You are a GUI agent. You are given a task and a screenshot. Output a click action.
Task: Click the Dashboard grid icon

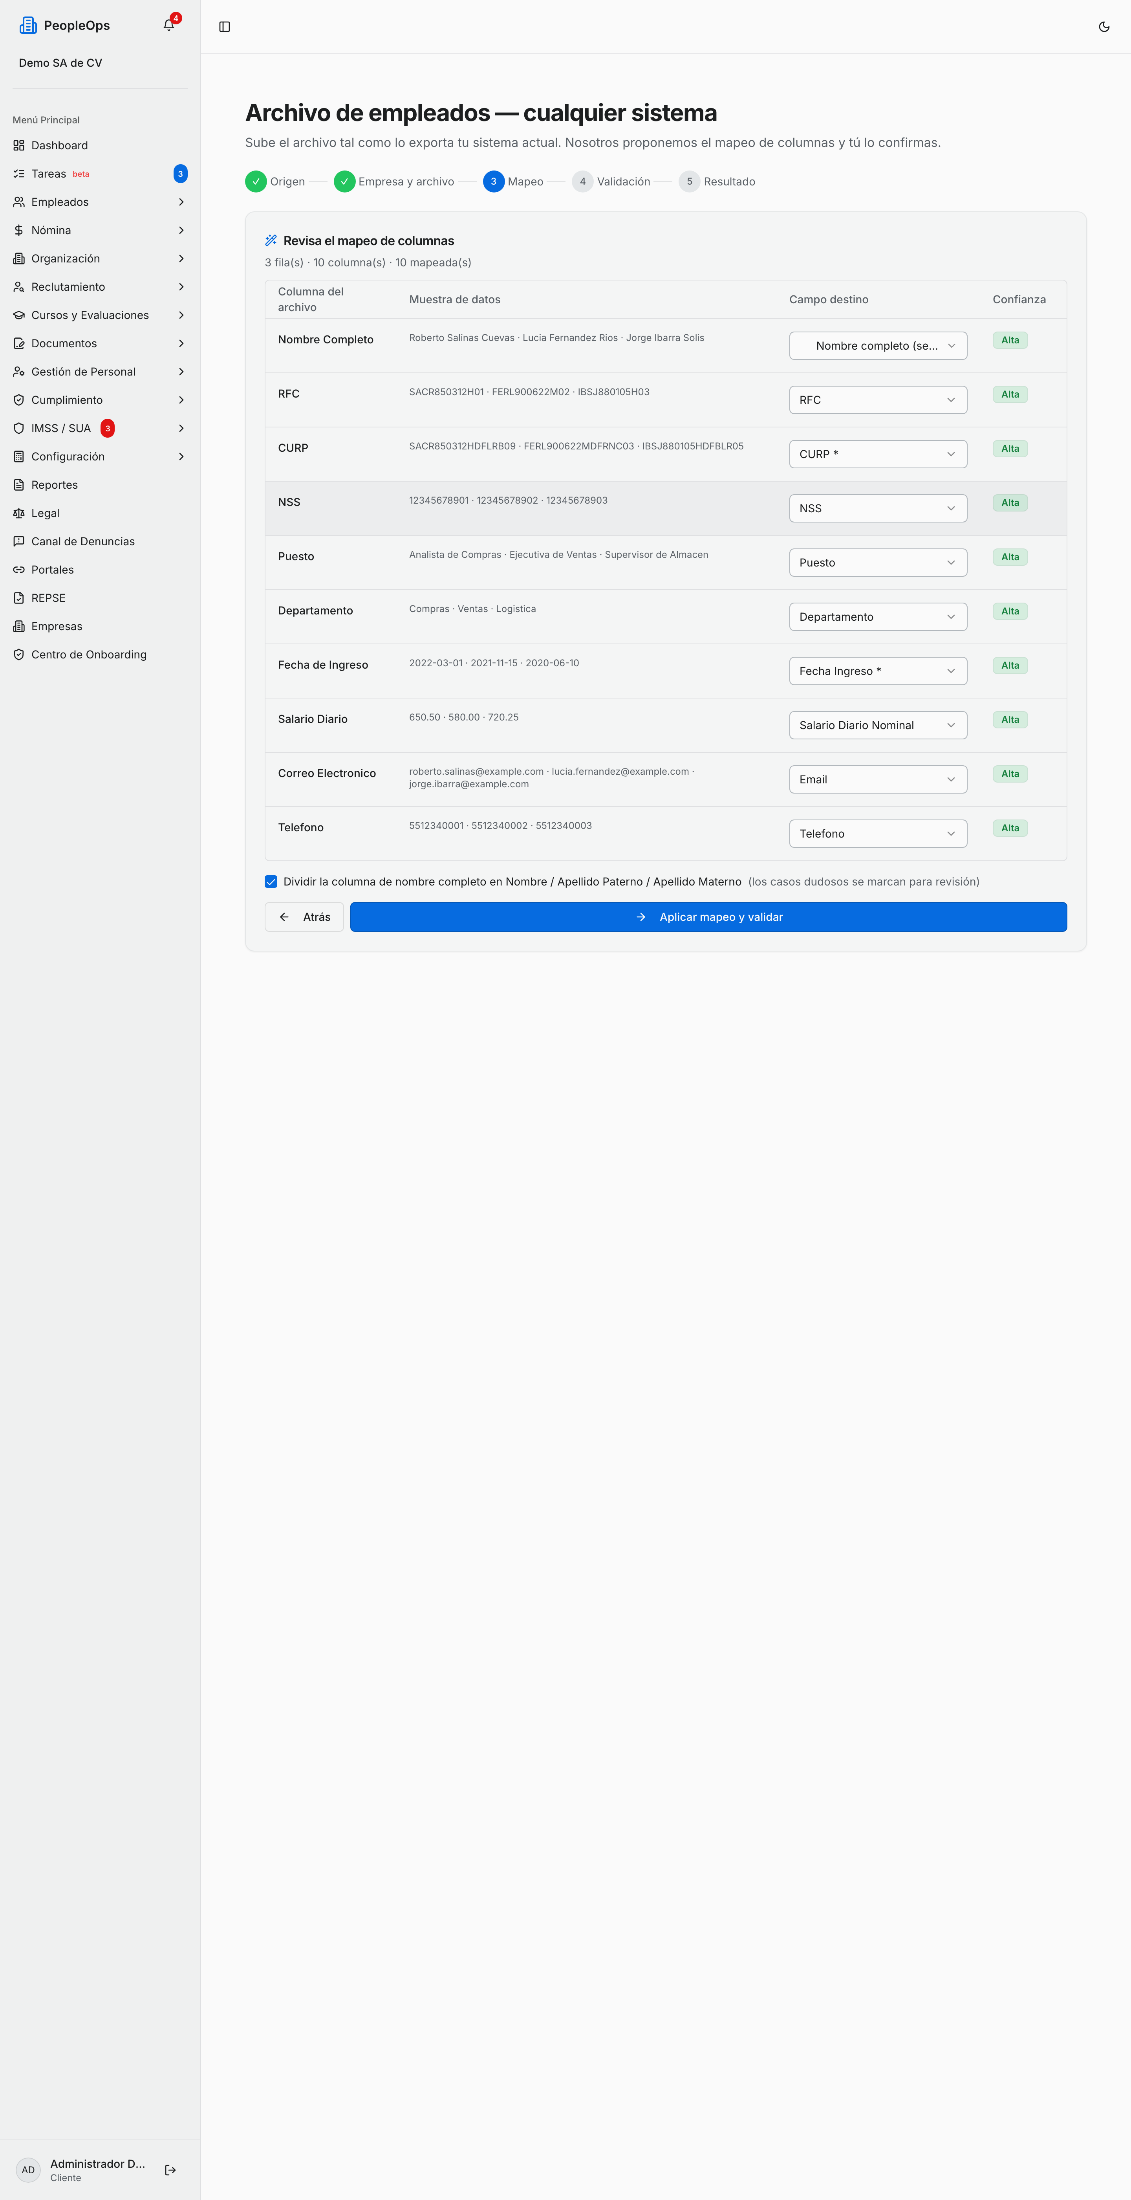coord(19,145)
